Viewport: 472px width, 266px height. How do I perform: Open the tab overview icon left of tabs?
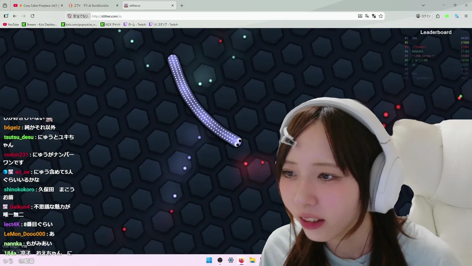tap(5, 6)
